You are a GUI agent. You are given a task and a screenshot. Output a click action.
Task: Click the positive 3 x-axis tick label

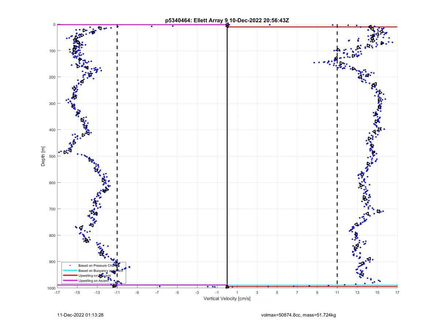(x=257, y=293)
